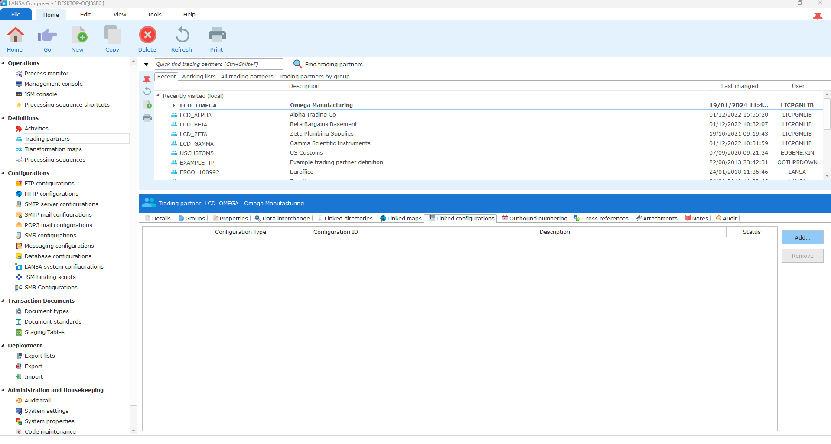Switch to the Edit ribbon tab
831x444 pixels.
point(85,15)
